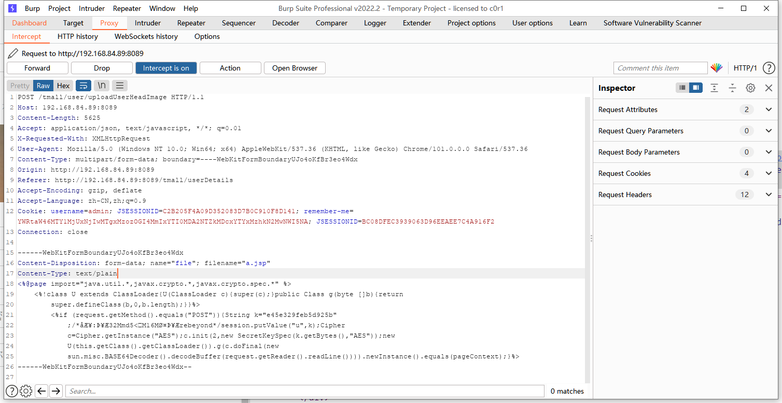Open the Help menu
The height and width of the screenshot is (403, 782).
pos(191,8)
